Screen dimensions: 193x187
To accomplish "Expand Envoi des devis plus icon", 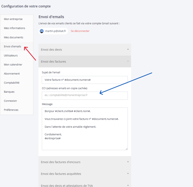I will (x=128, y=49).
